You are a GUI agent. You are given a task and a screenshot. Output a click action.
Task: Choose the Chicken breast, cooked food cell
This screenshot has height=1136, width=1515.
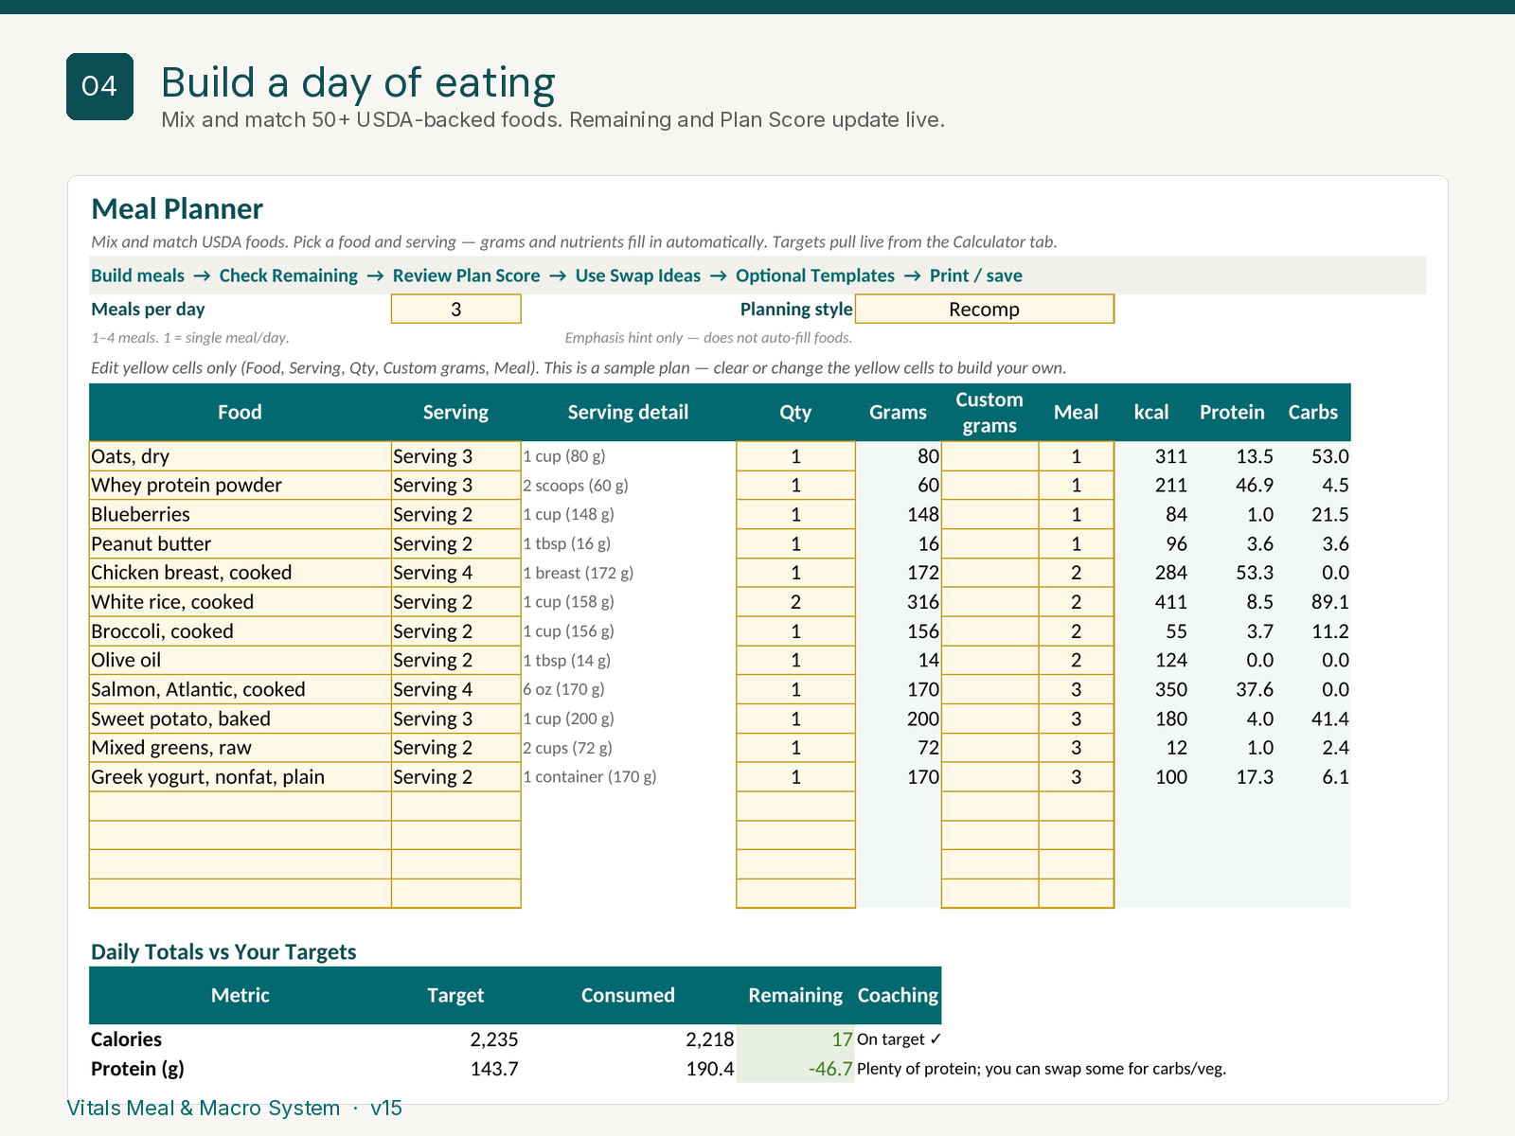coord(241,573)
